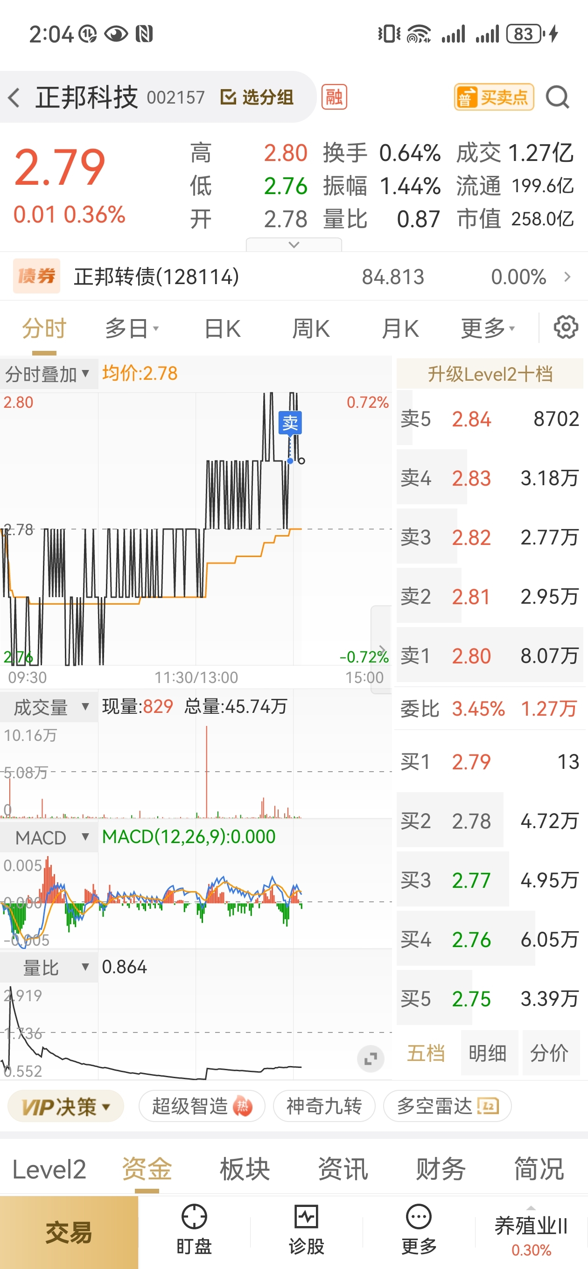
Task: Open 神奇九转 feature
Action: point(324,1107)
